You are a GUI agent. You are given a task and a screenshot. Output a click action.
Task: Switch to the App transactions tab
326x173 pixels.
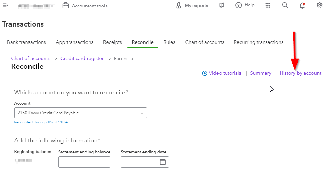pos(74,42)
